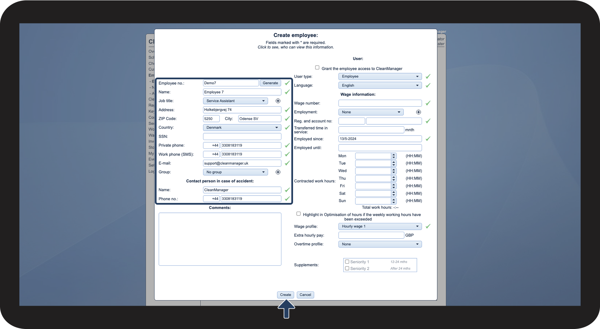
Task: Click inside the Comments text area
Action: (220, 239)
